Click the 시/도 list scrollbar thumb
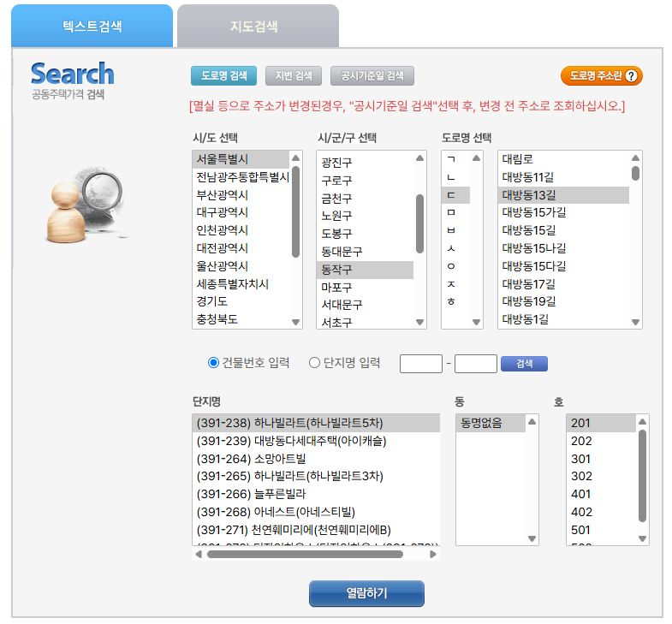 (295, 211)
